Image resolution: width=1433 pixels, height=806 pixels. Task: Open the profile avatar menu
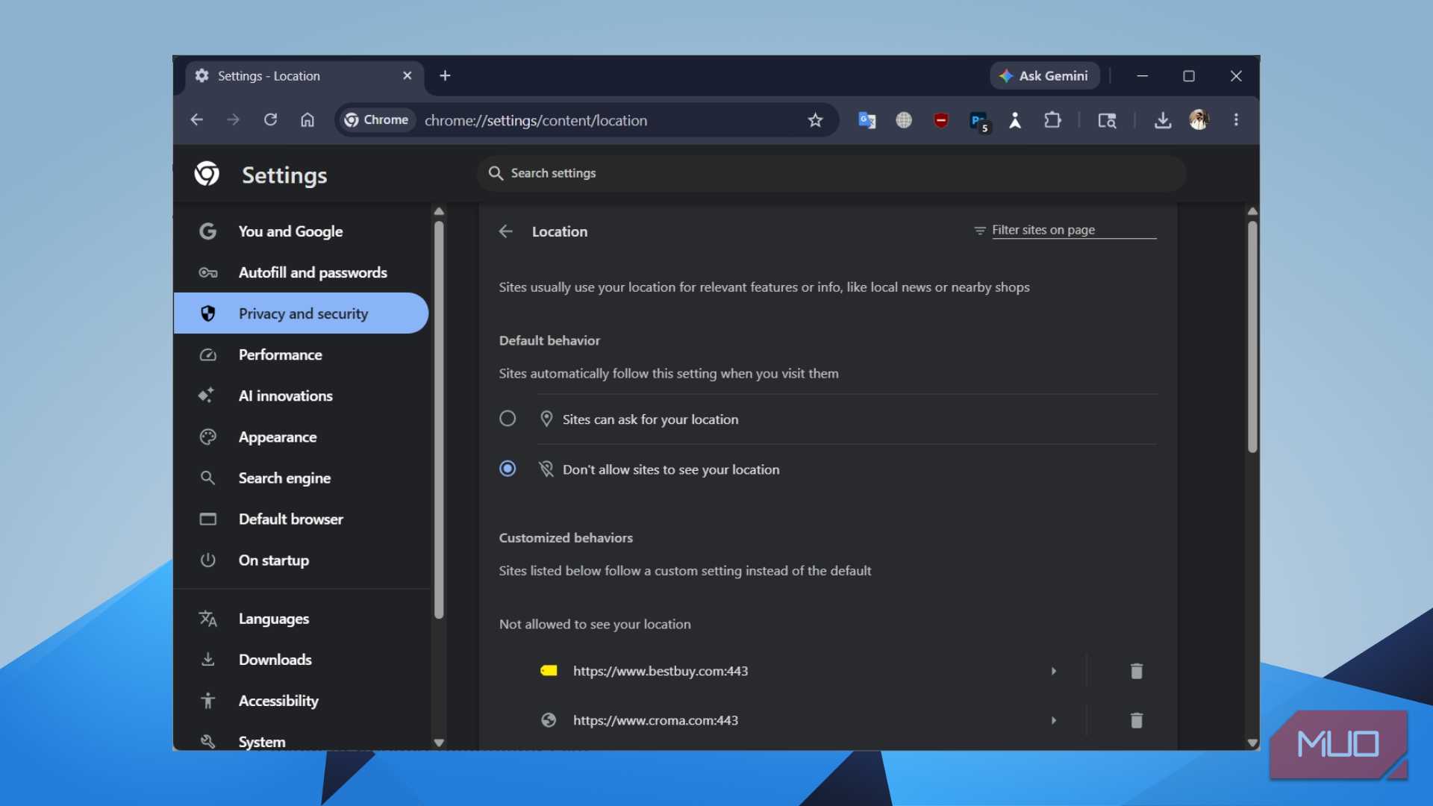(x=1199, y=120)
